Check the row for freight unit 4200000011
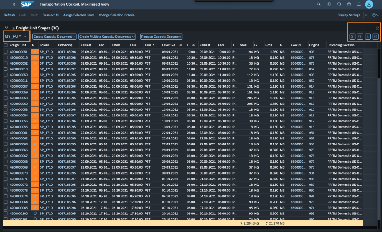The width and height of the screenshot is (382, 232). 6,81
